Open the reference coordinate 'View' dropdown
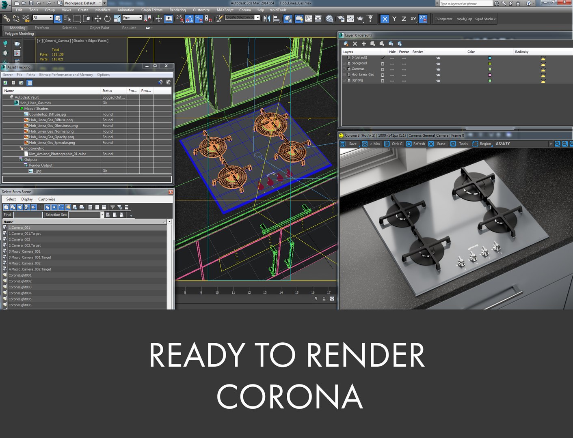 (x=132, y=17)
